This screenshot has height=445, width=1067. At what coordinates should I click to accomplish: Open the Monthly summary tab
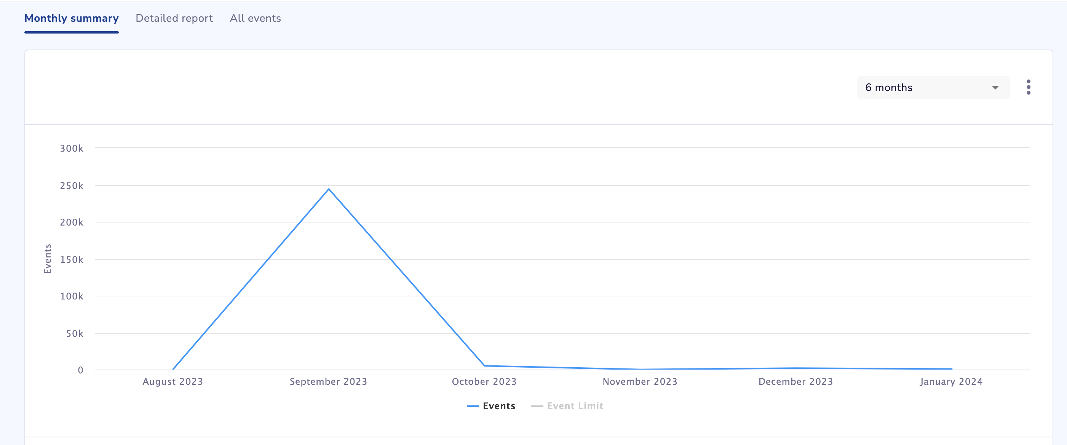coord(71,18)
